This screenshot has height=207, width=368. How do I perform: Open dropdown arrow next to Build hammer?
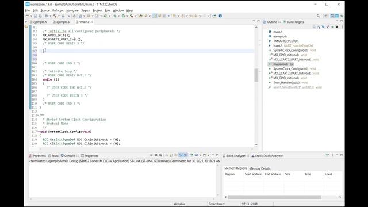(x=59, y=16)
